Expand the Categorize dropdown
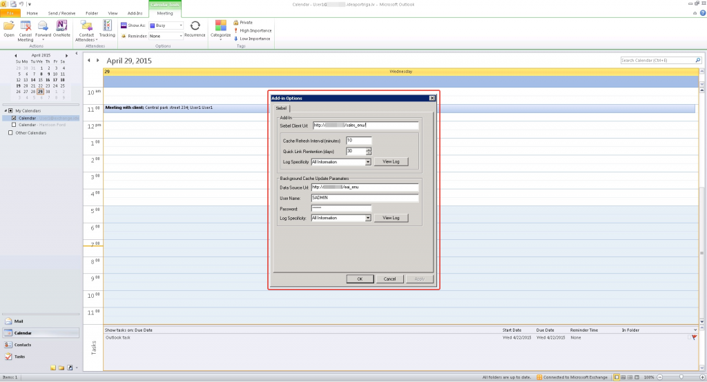This screenshot has width=707, height=382. 220,39
